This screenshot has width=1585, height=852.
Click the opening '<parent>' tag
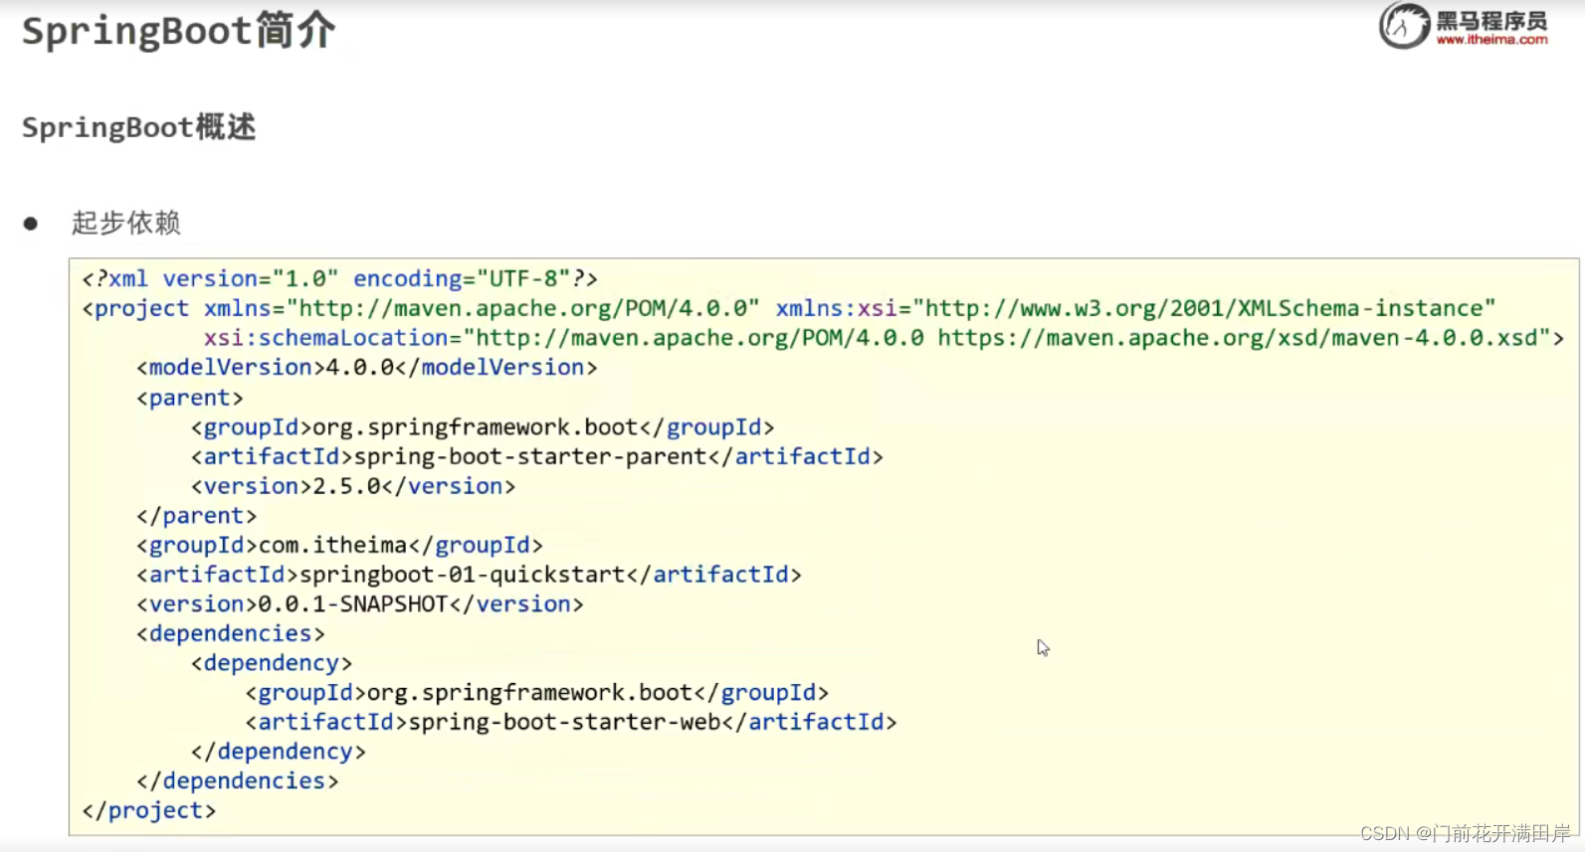click(190, 398)
